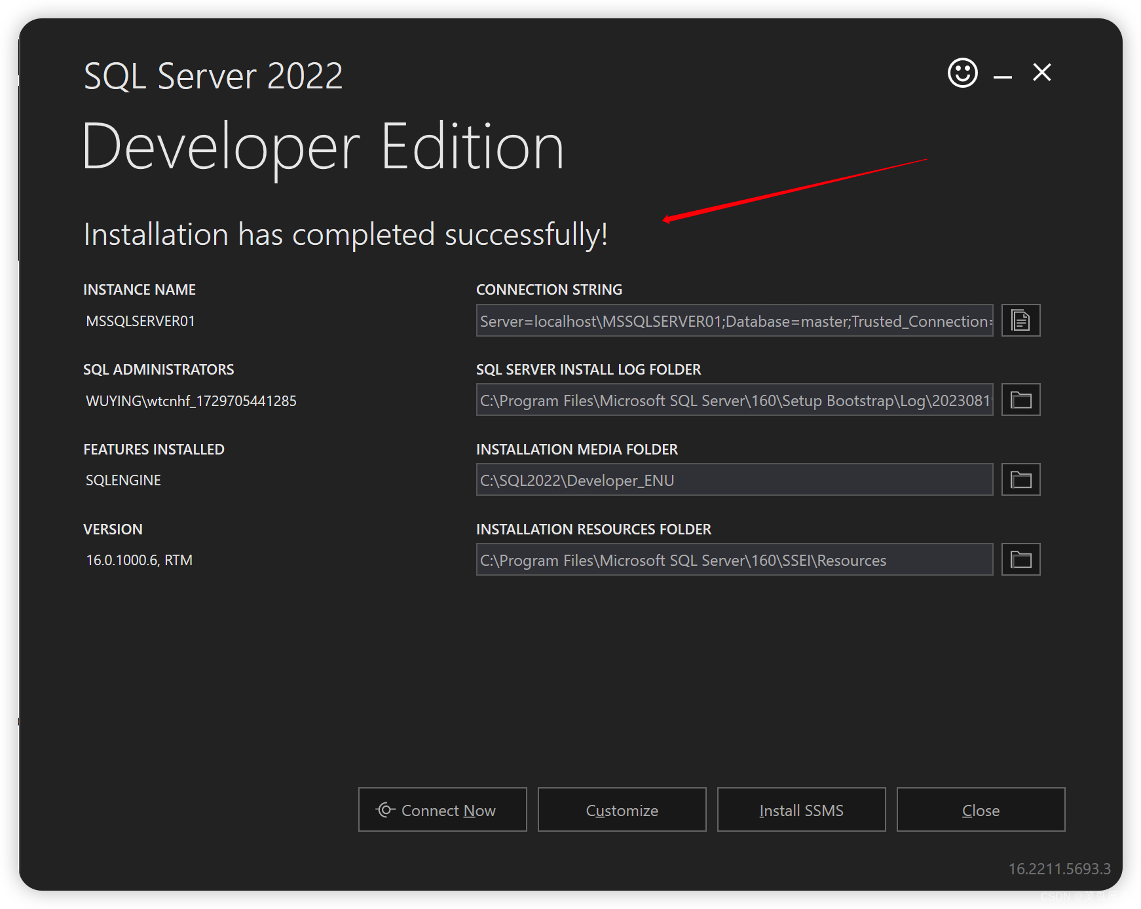Image resolution: width=1141 pixels, height=909 pixels.
Task: Click the SQL SERVER INSTALL LOG FOLDER label
Action: pyautogui.click(x=588, y=369)
